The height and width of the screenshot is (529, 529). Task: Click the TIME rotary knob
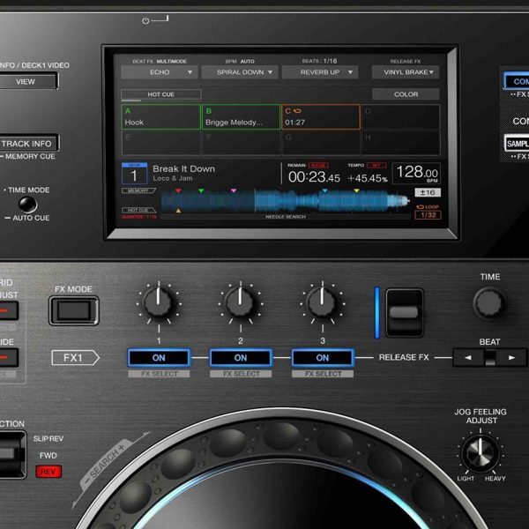pyautogui.click(x=488, y=302)
